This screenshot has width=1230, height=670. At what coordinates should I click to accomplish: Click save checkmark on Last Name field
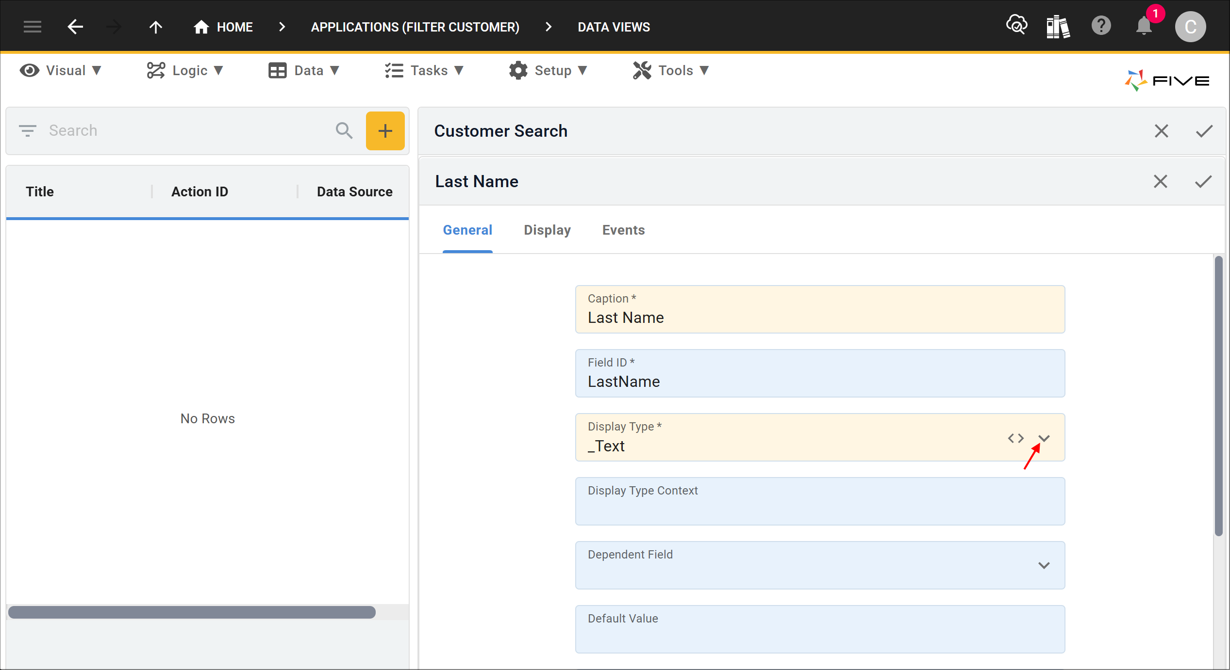pos(1204,181)
